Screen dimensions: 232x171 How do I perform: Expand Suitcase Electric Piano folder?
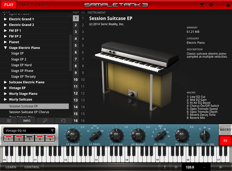(x=5, y=82)
